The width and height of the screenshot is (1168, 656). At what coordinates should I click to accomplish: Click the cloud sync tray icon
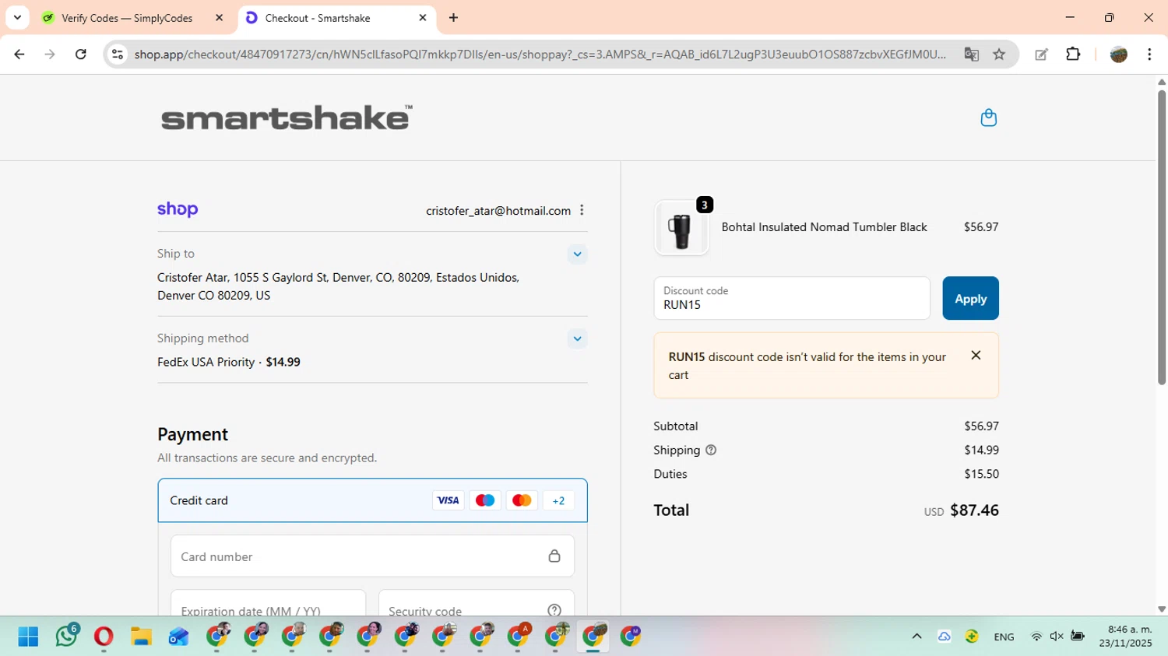point(944,637)
